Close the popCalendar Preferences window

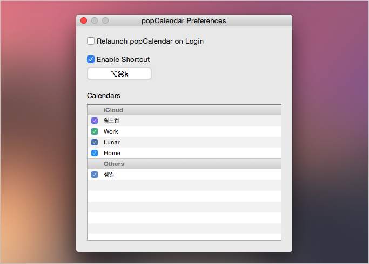coord(84,20)
